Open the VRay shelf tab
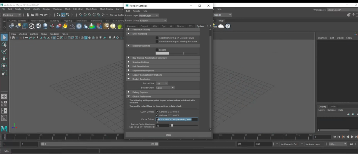Screen dimensions: 358x154 [221, 20]
